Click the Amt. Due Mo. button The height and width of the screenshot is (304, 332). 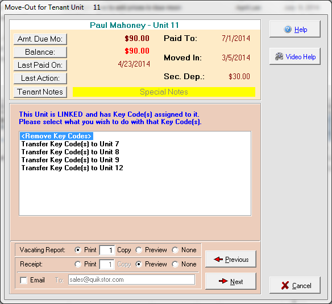(x=40, y=39)
